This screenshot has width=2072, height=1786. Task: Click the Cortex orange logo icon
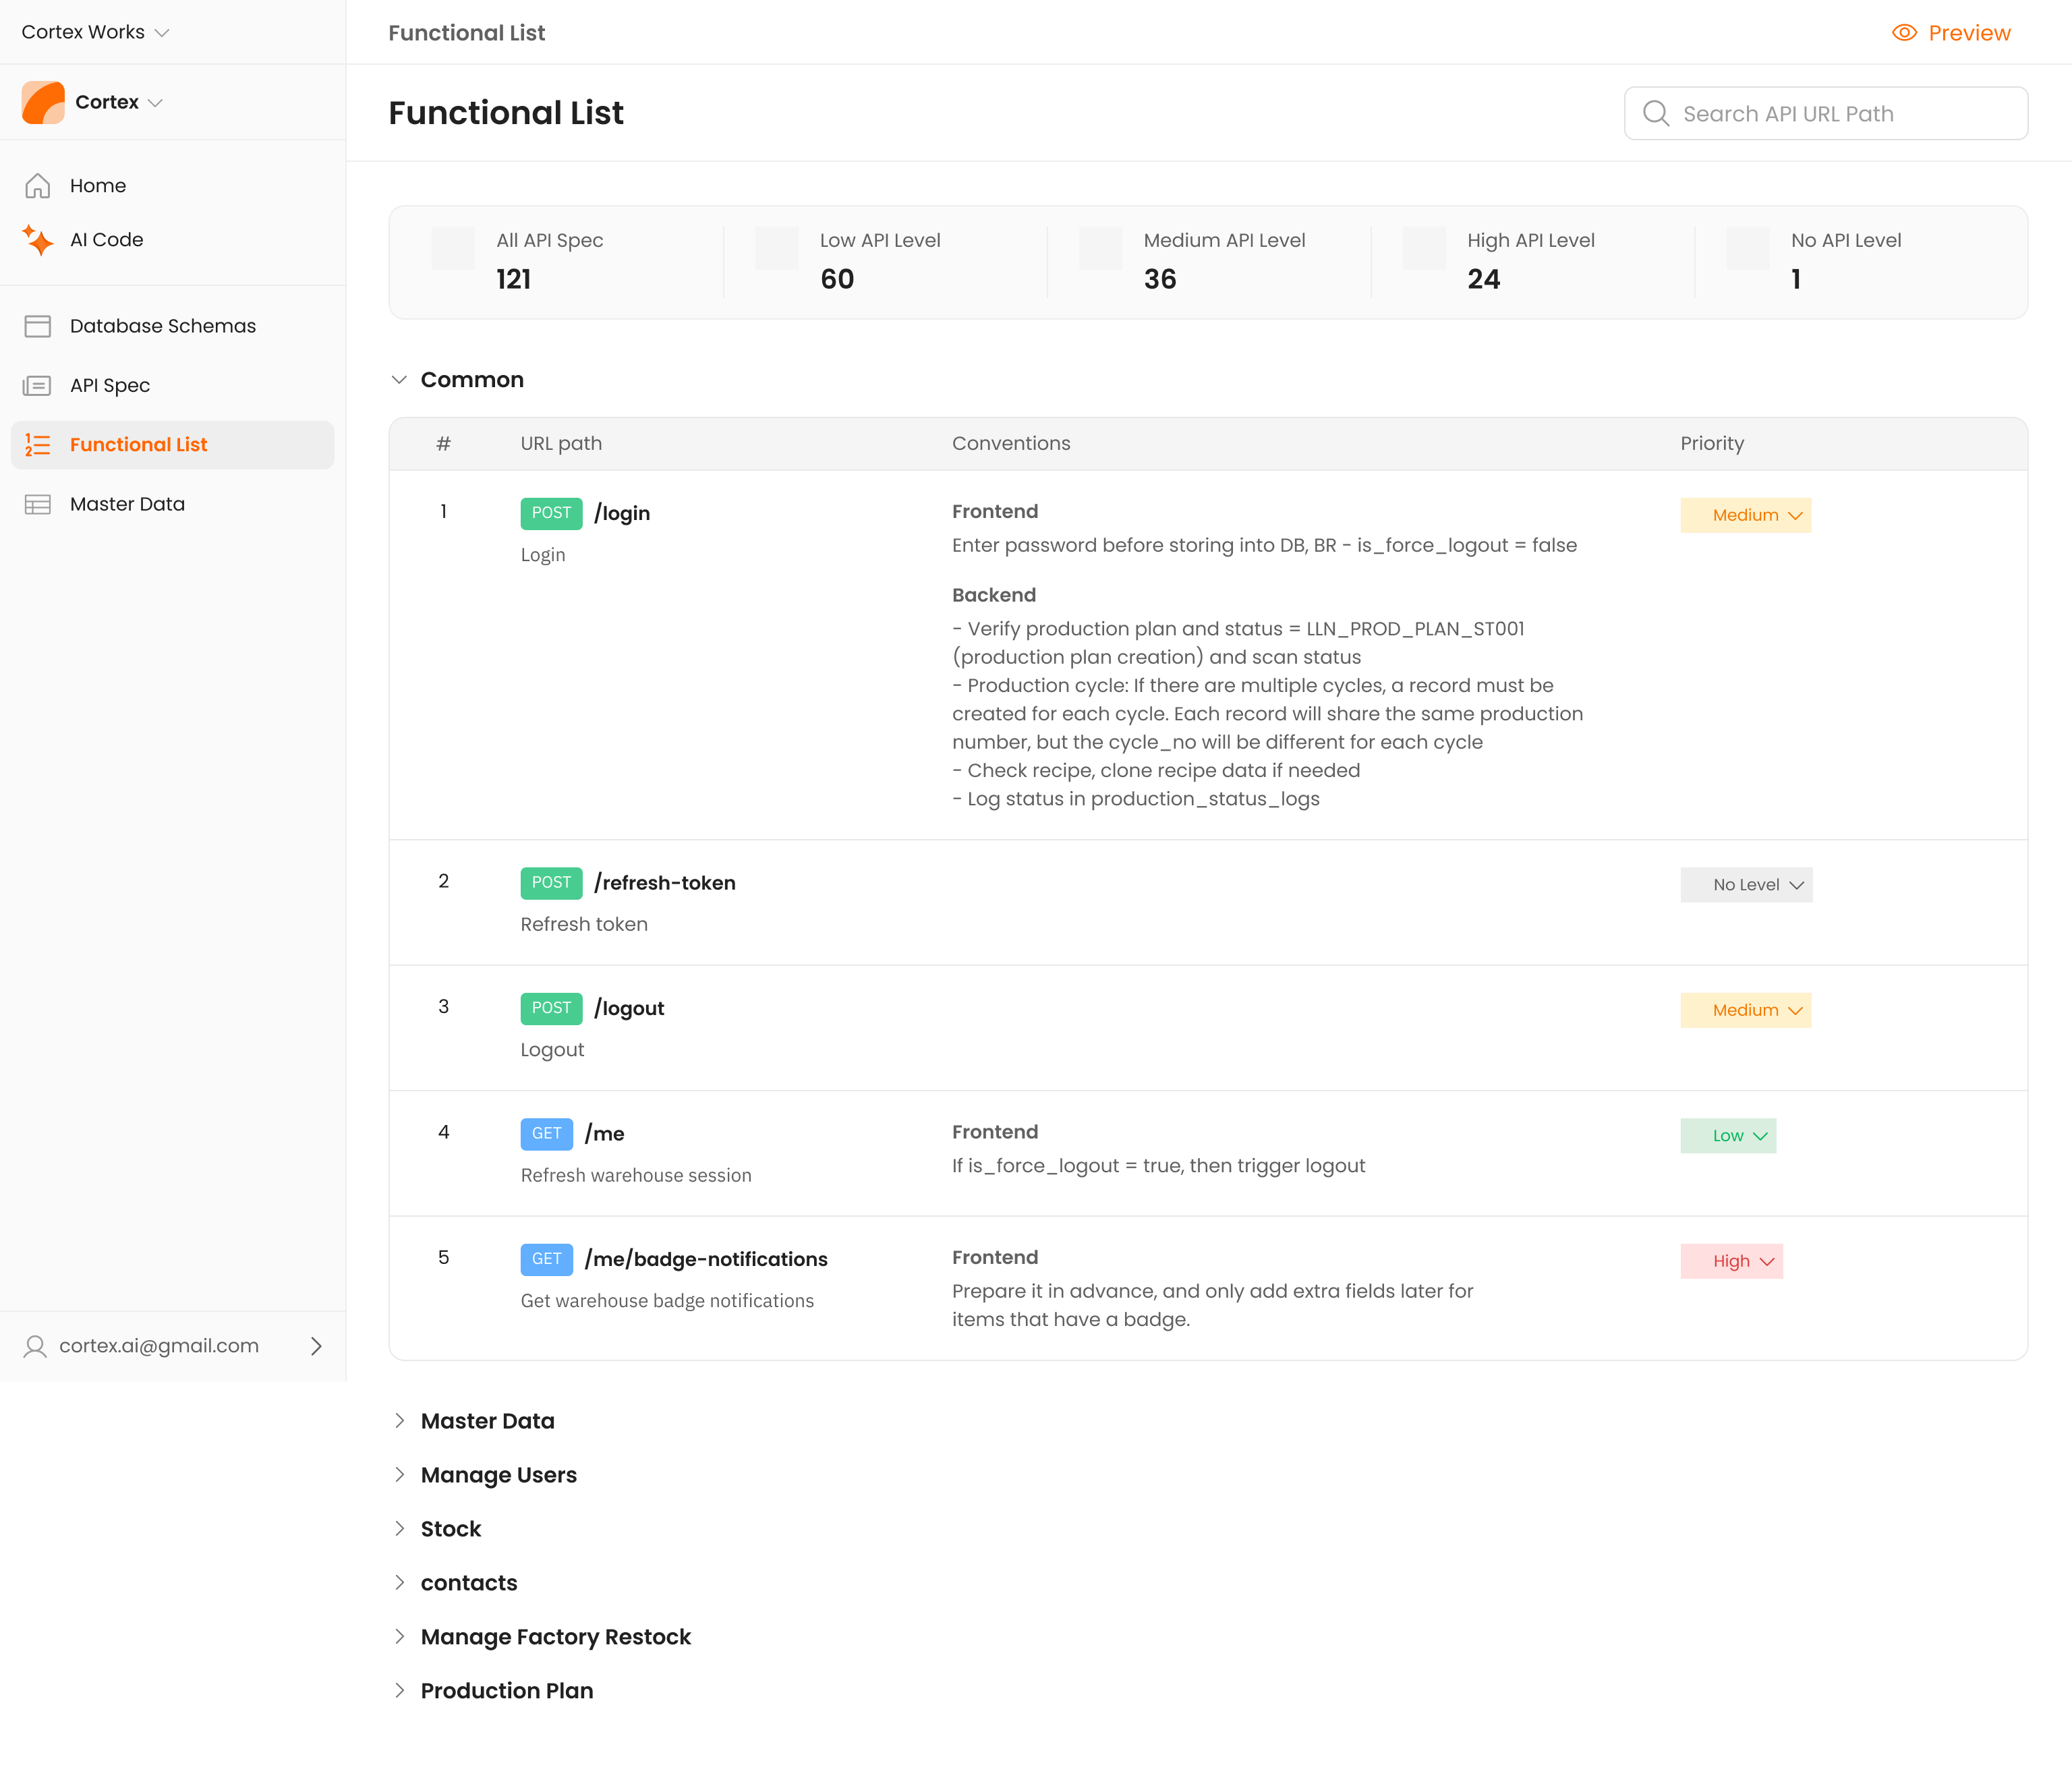click(x=43, y=102)
